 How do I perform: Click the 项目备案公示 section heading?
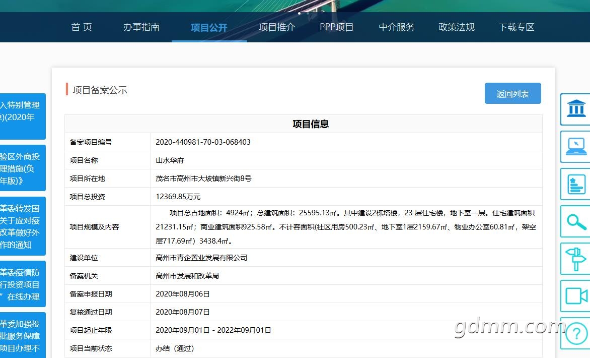(100, 90)
